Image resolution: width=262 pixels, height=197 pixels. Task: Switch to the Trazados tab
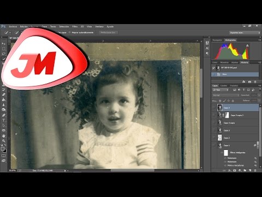(234, 85)
